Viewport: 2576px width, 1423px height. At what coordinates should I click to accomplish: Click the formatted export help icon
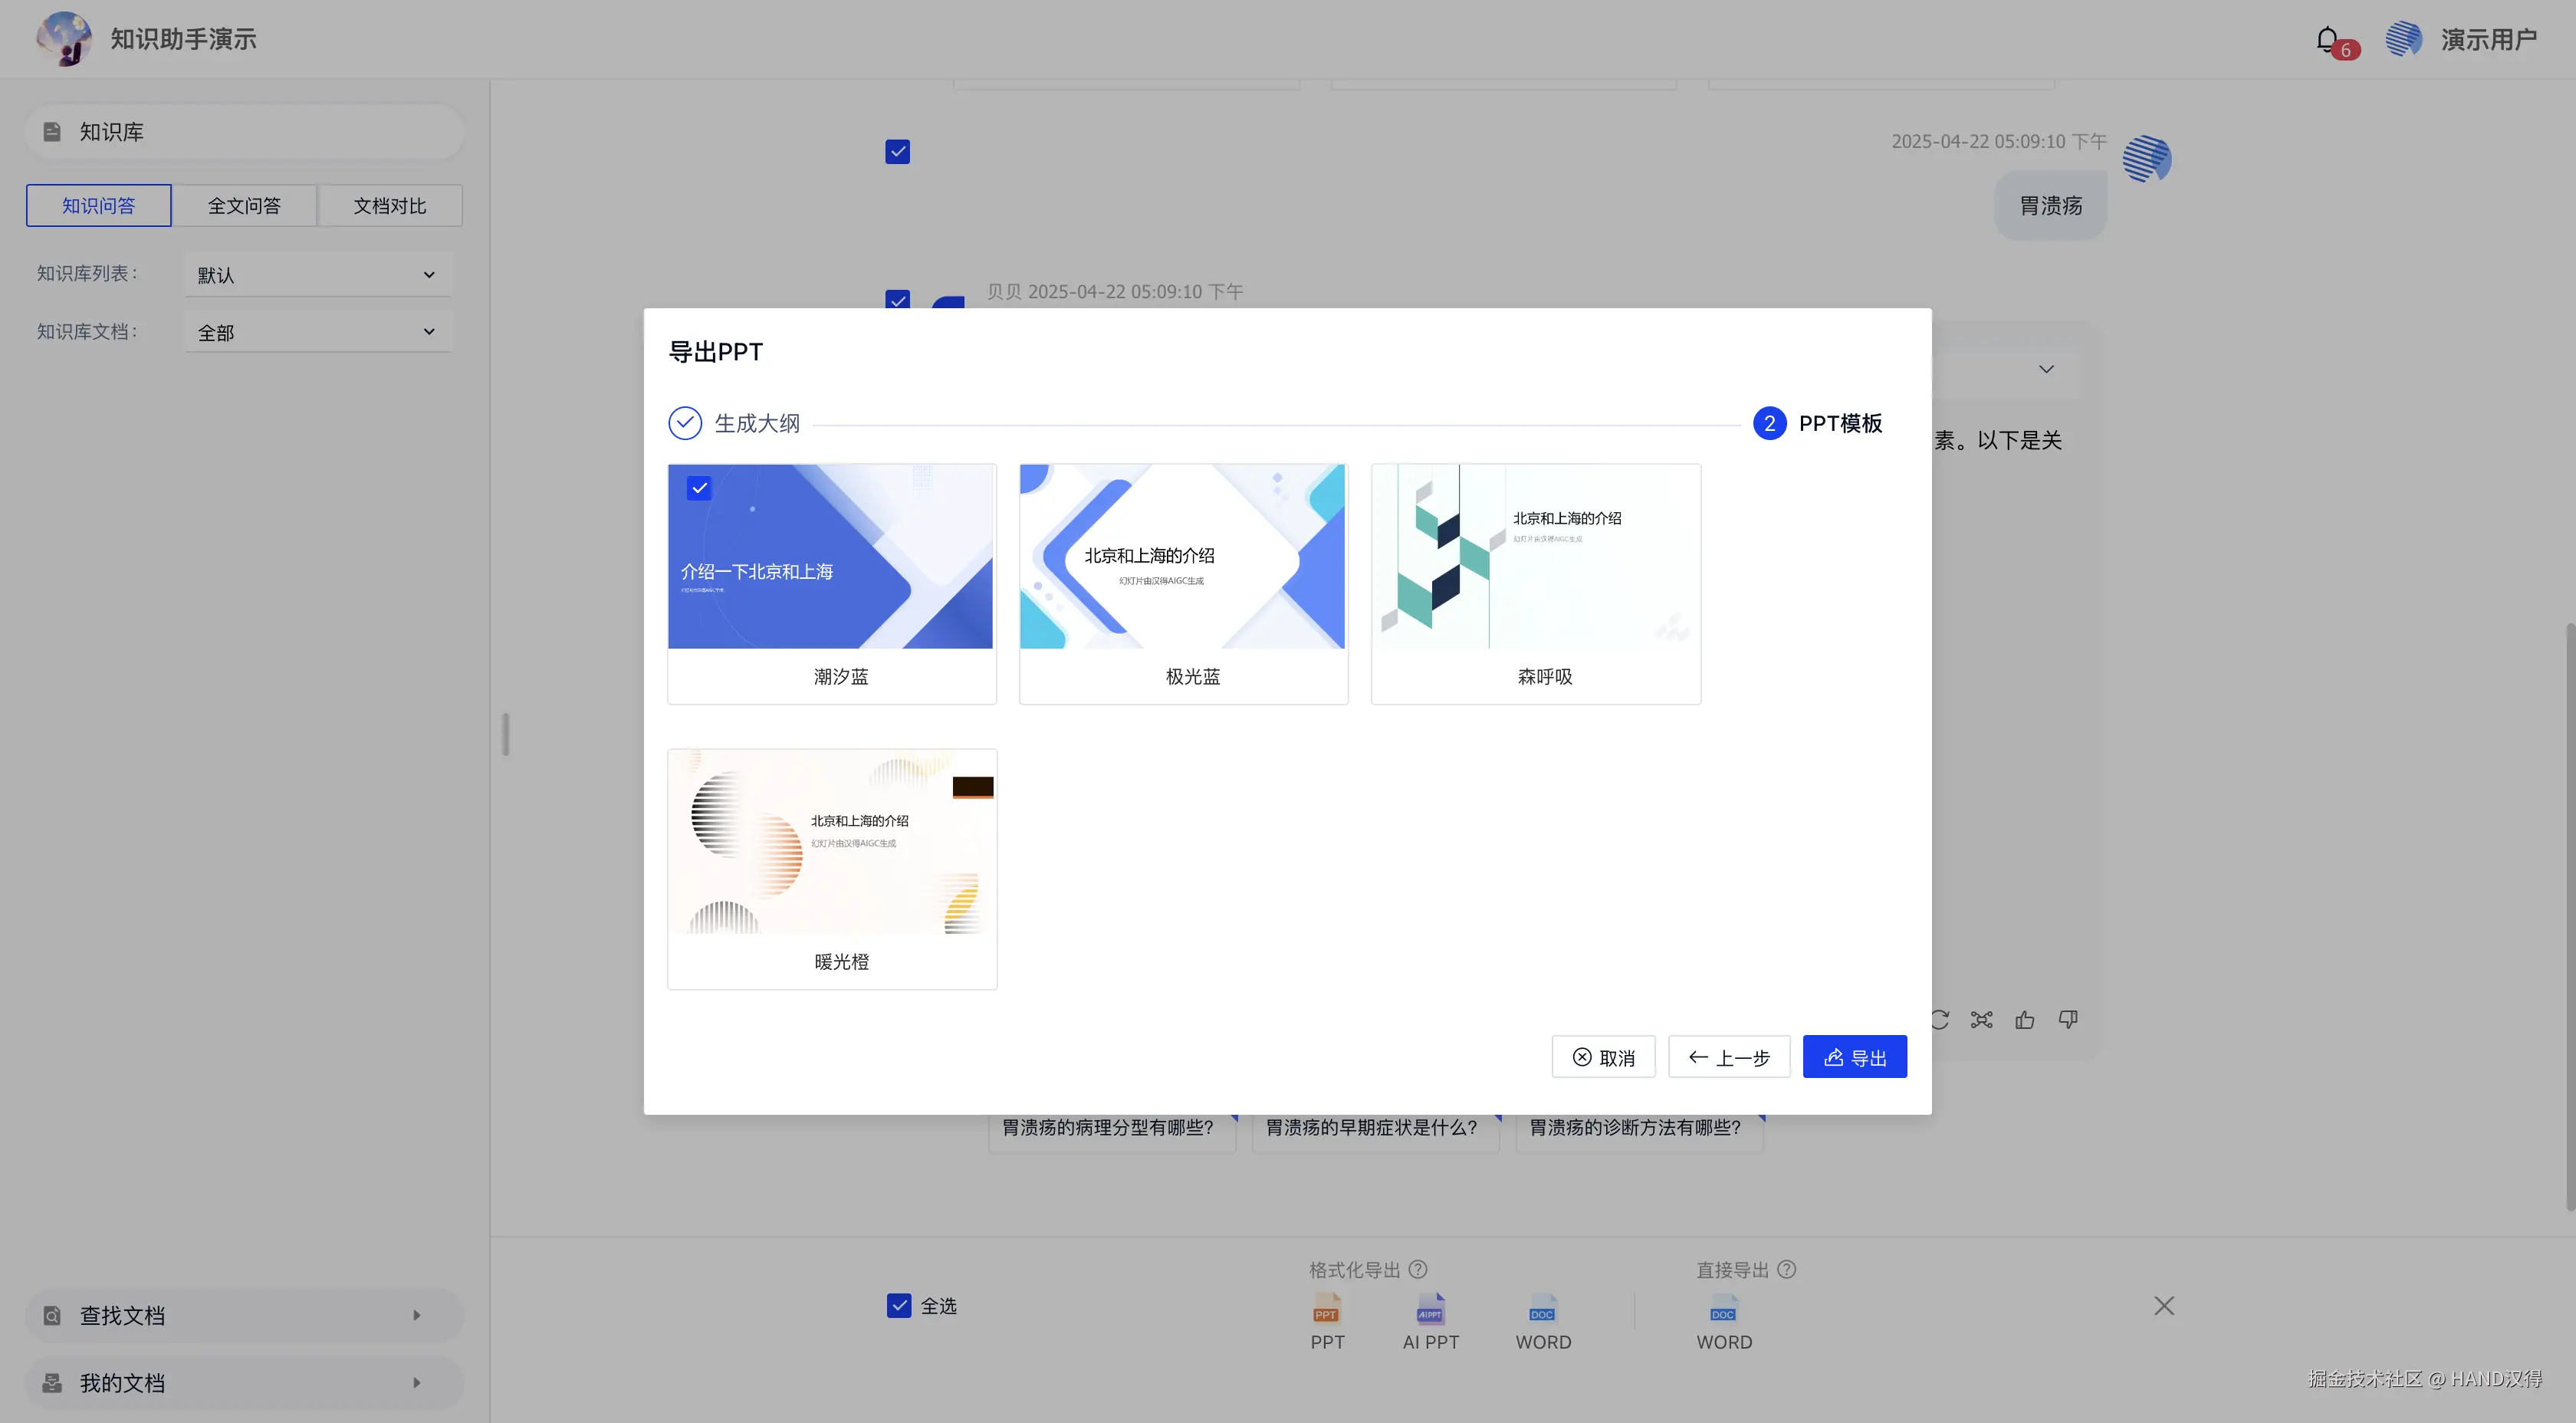click(x=1418, y=1269)
